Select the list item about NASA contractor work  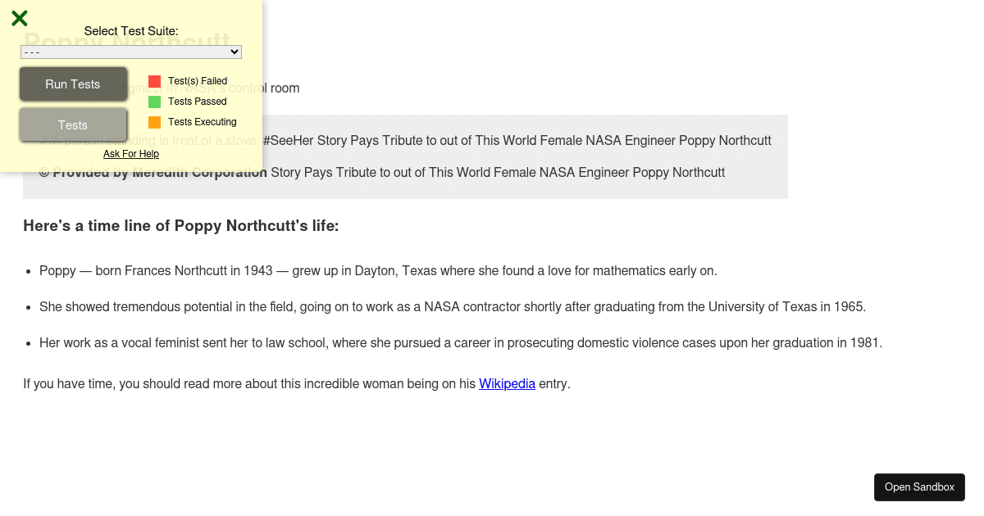(452, 307)
